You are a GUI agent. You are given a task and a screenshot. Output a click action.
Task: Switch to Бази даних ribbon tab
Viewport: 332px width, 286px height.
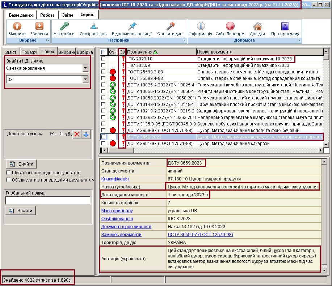click(x=21, y=15)
